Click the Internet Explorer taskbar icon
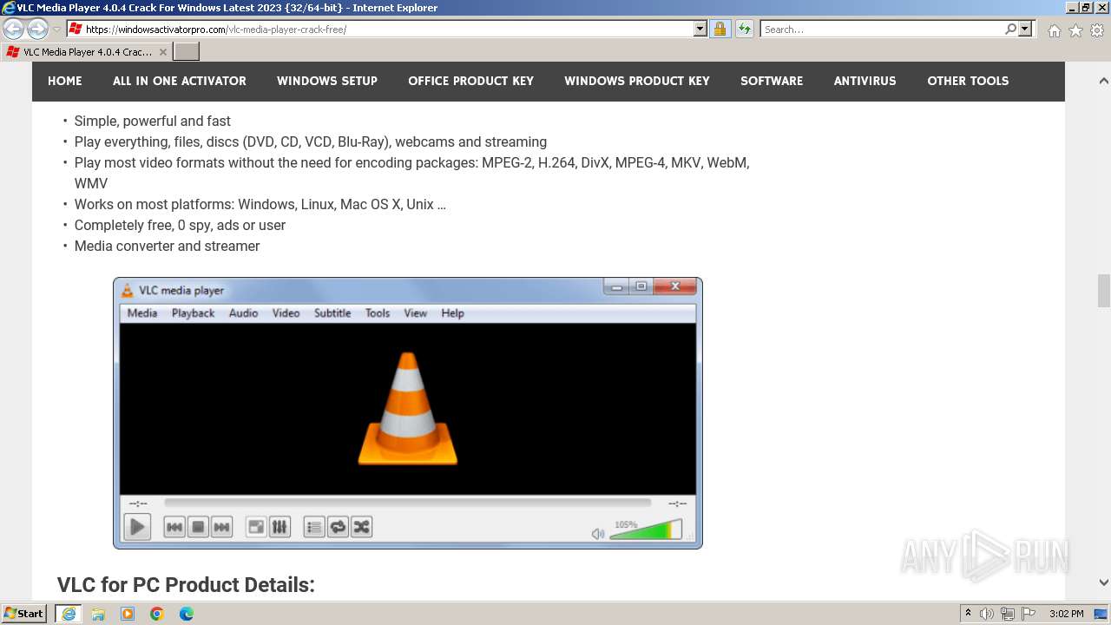1111x625 pixels. tap(69, 614)
